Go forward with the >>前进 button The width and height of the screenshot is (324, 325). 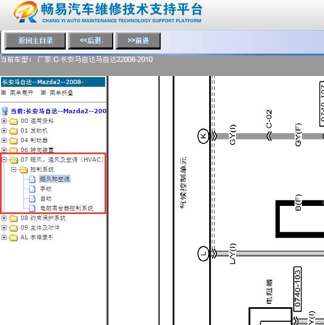pyautogui.click(x=138, y=40)
